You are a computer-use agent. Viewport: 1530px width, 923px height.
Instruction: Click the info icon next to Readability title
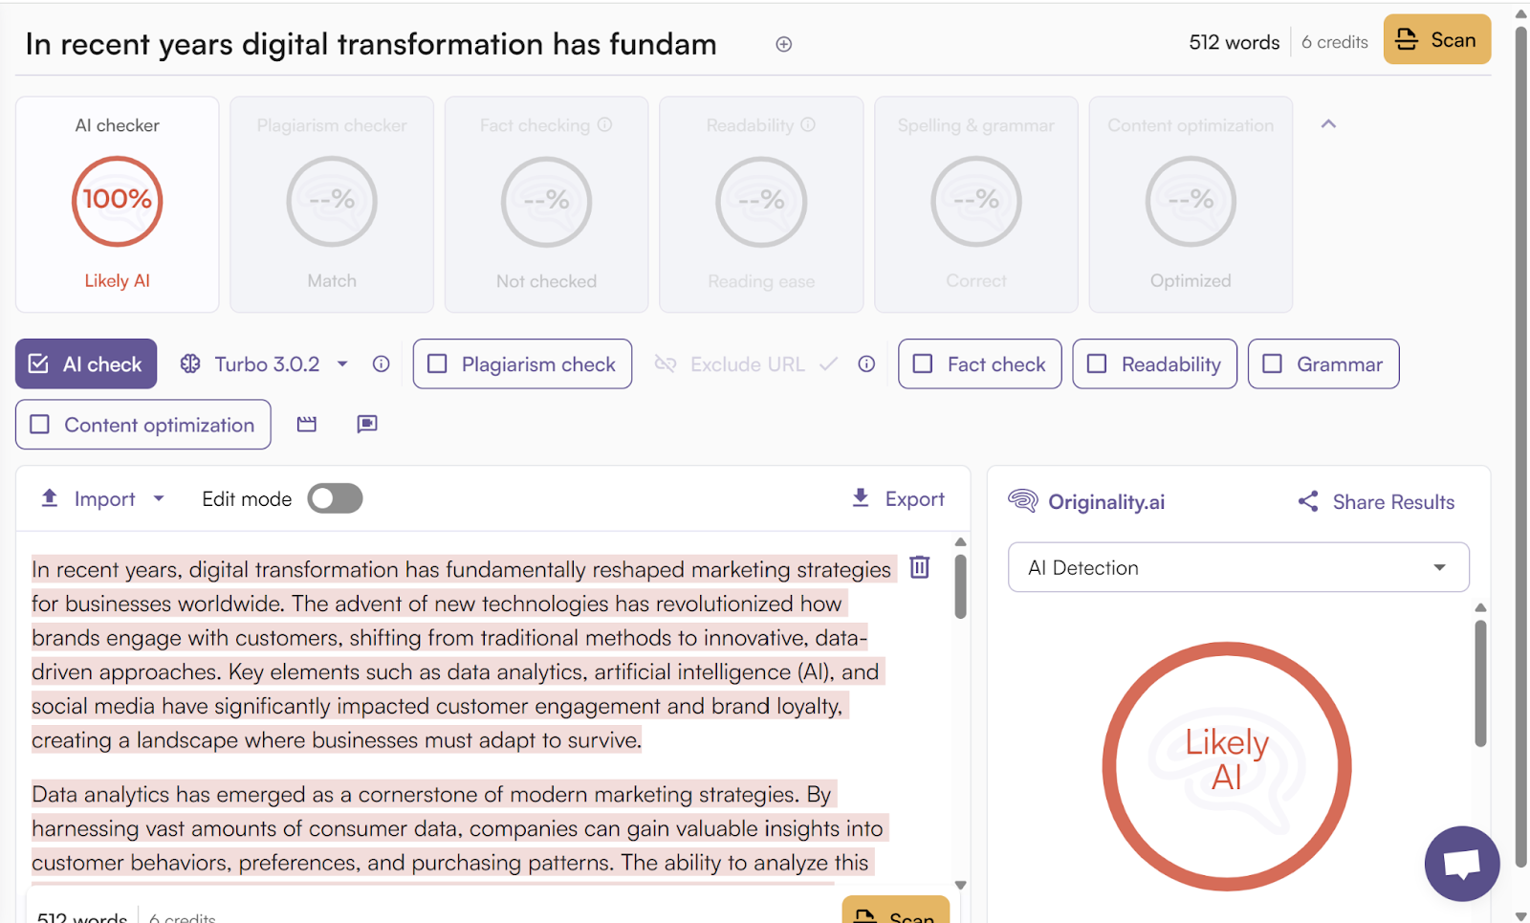tap(808, 124)
